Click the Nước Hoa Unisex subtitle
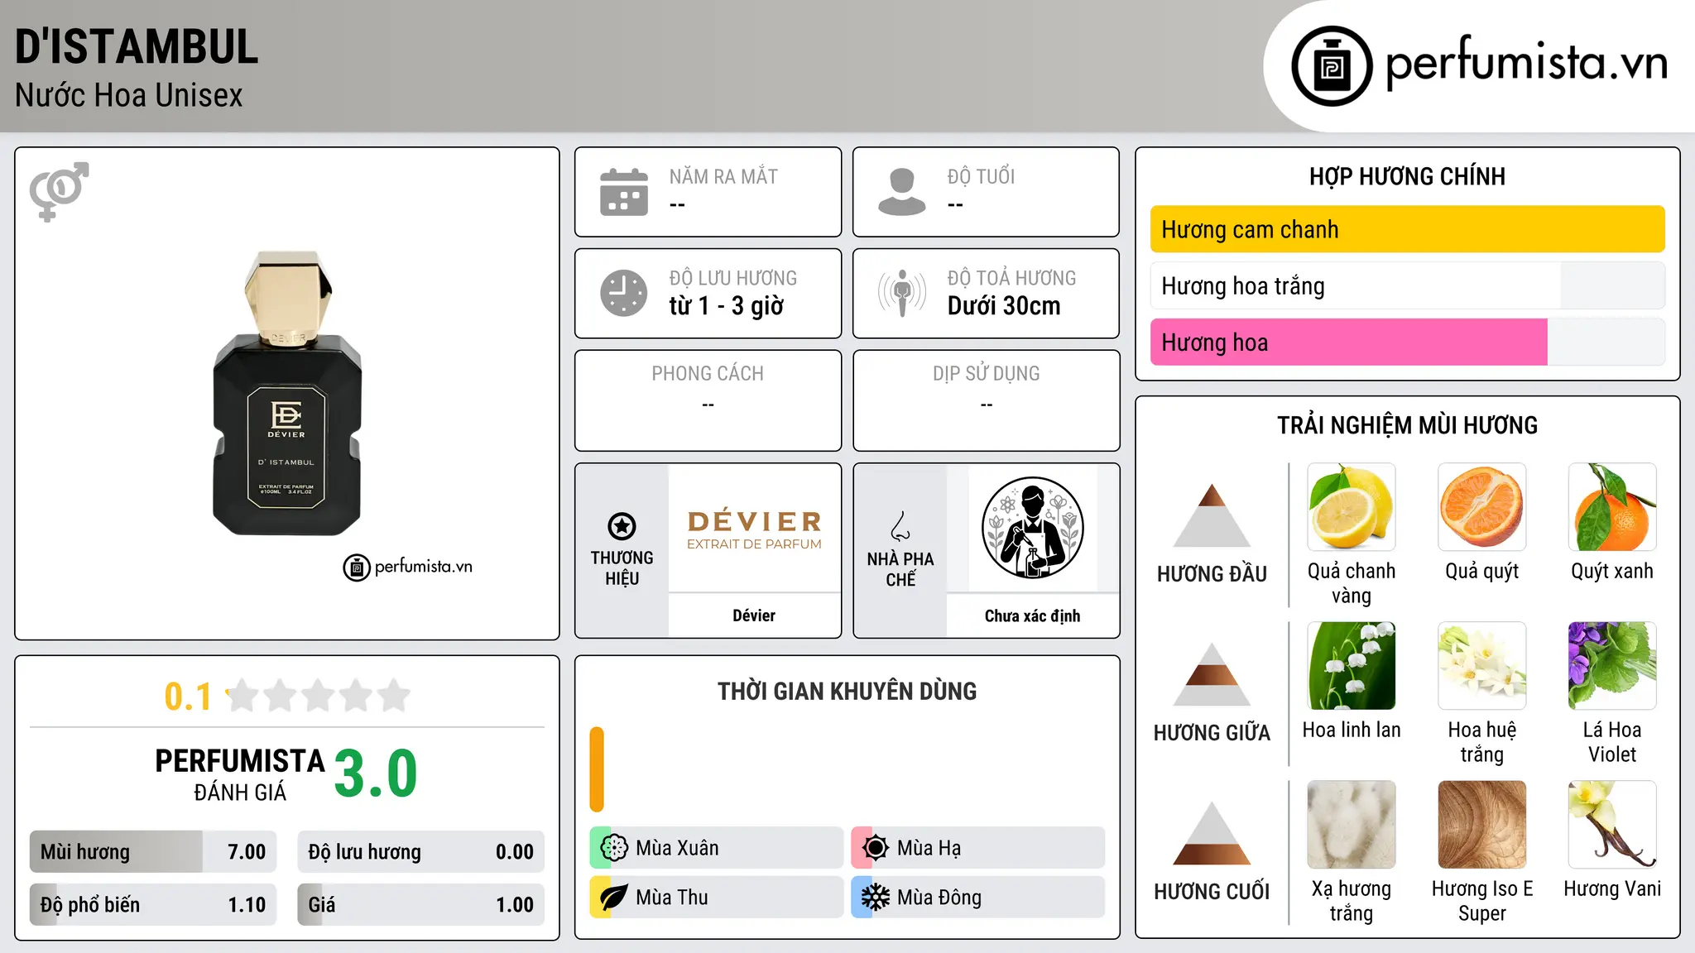Viewport: 1695px width, 953px height. click(x=129, y=95)
